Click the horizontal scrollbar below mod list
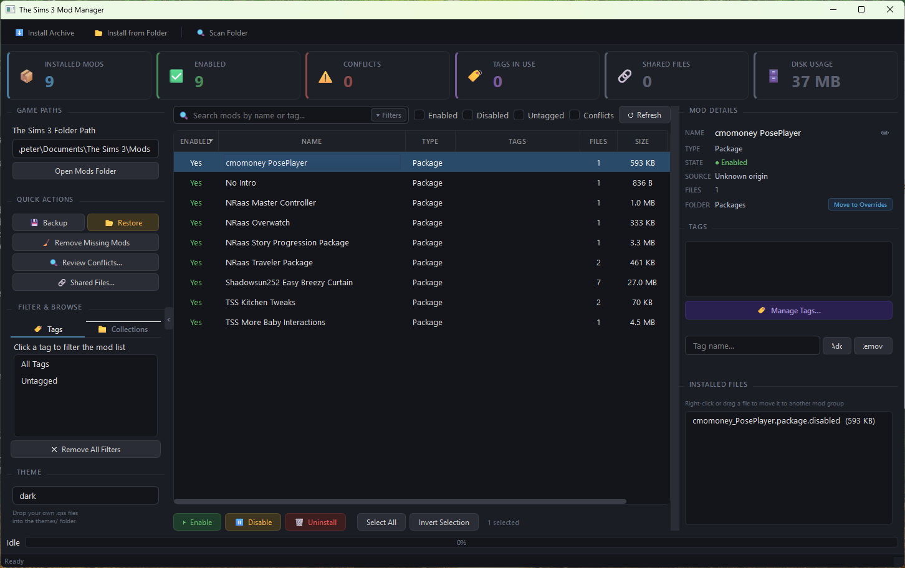 click(400, 501)
